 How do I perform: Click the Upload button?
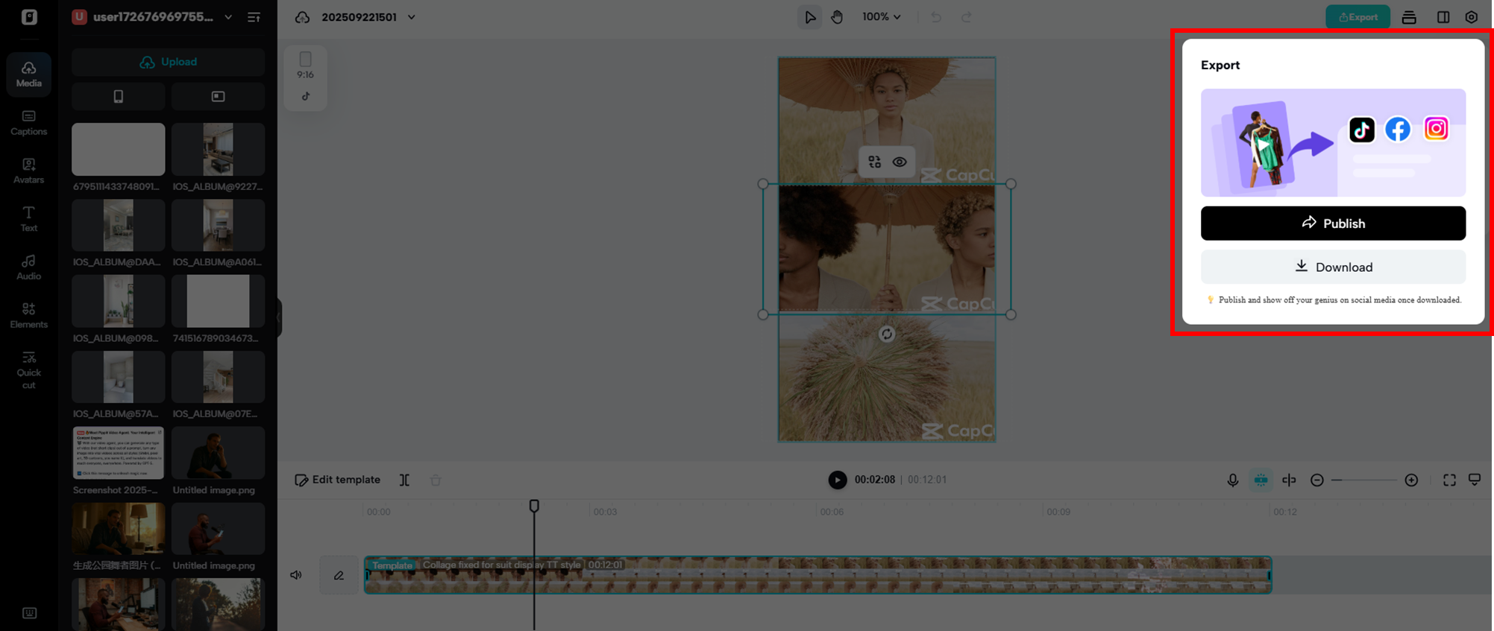[x=168, y=62]
